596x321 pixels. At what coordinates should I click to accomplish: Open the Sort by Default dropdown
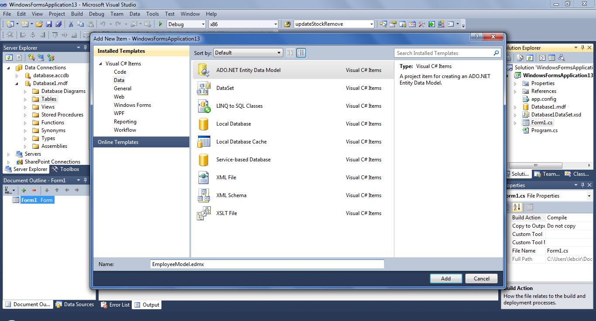pos(248,52)
